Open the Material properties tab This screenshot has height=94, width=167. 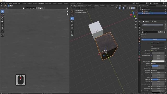click(x=139, y=57)
